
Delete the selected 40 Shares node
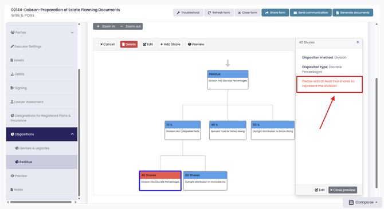(x=129, y=44)
